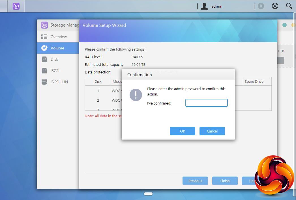Click the exclamation warning icon in Confirmation
Viewport: 296px width, 200px height.
(x=136, y=95)
